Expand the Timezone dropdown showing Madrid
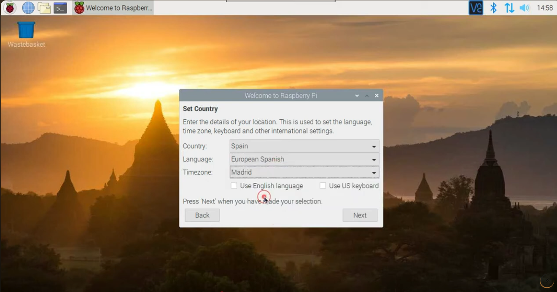Viewport: 557px width, 292px height. click(304, 172)
